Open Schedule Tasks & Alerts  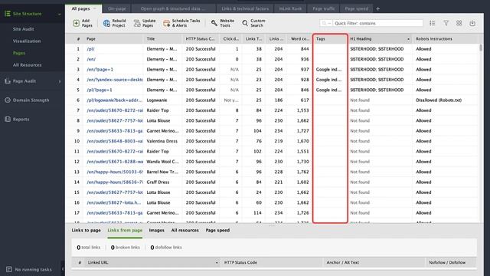point(181,23)
